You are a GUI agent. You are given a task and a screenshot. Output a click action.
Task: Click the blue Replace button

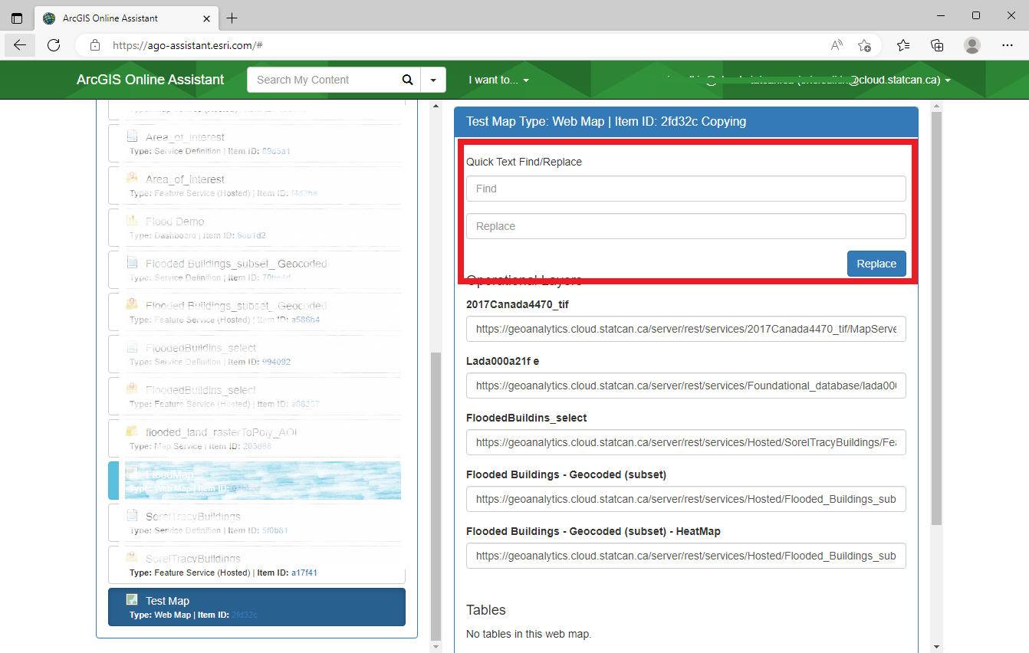(876, 264)
